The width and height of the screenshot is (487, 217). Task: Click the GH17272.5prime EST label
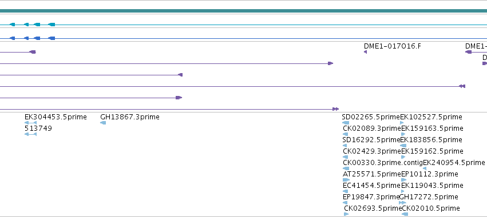(x=429, y=197)
